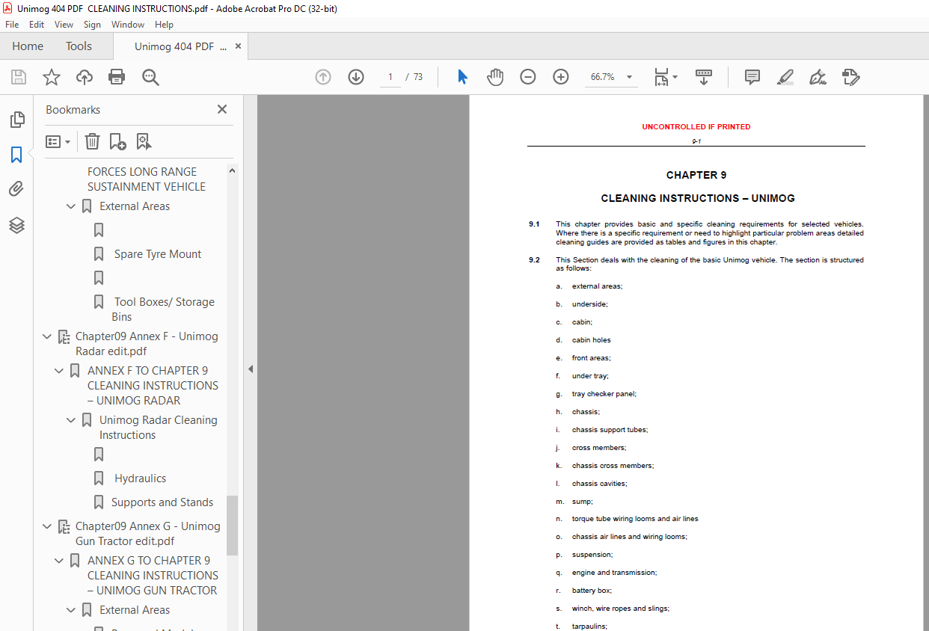The image size is (929, 631).
Task: Collapse ANNEX F TO CHAPTER 9 bookmark
Action: pyautogui.click(x=59, y=371)
